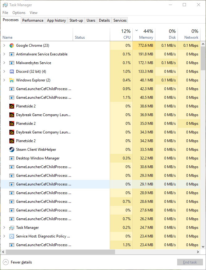This screenshot has height=270, width=206.
Task: Click the Google Chrome process icon
Action: pyautogui.click(x=12, y=46)
